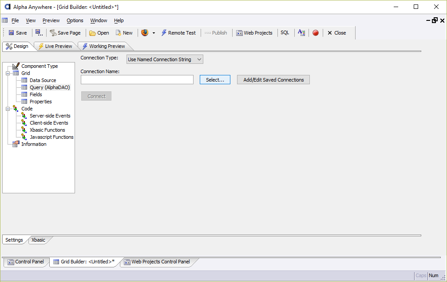
Task: Click the Caps status bar indicator
Action: click(421, 275)
